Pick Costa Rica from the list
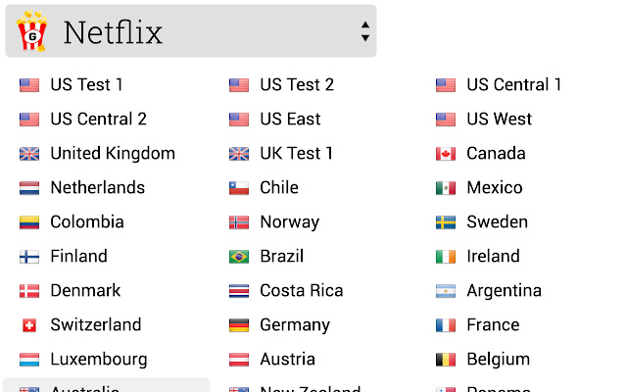 [302, 291]
